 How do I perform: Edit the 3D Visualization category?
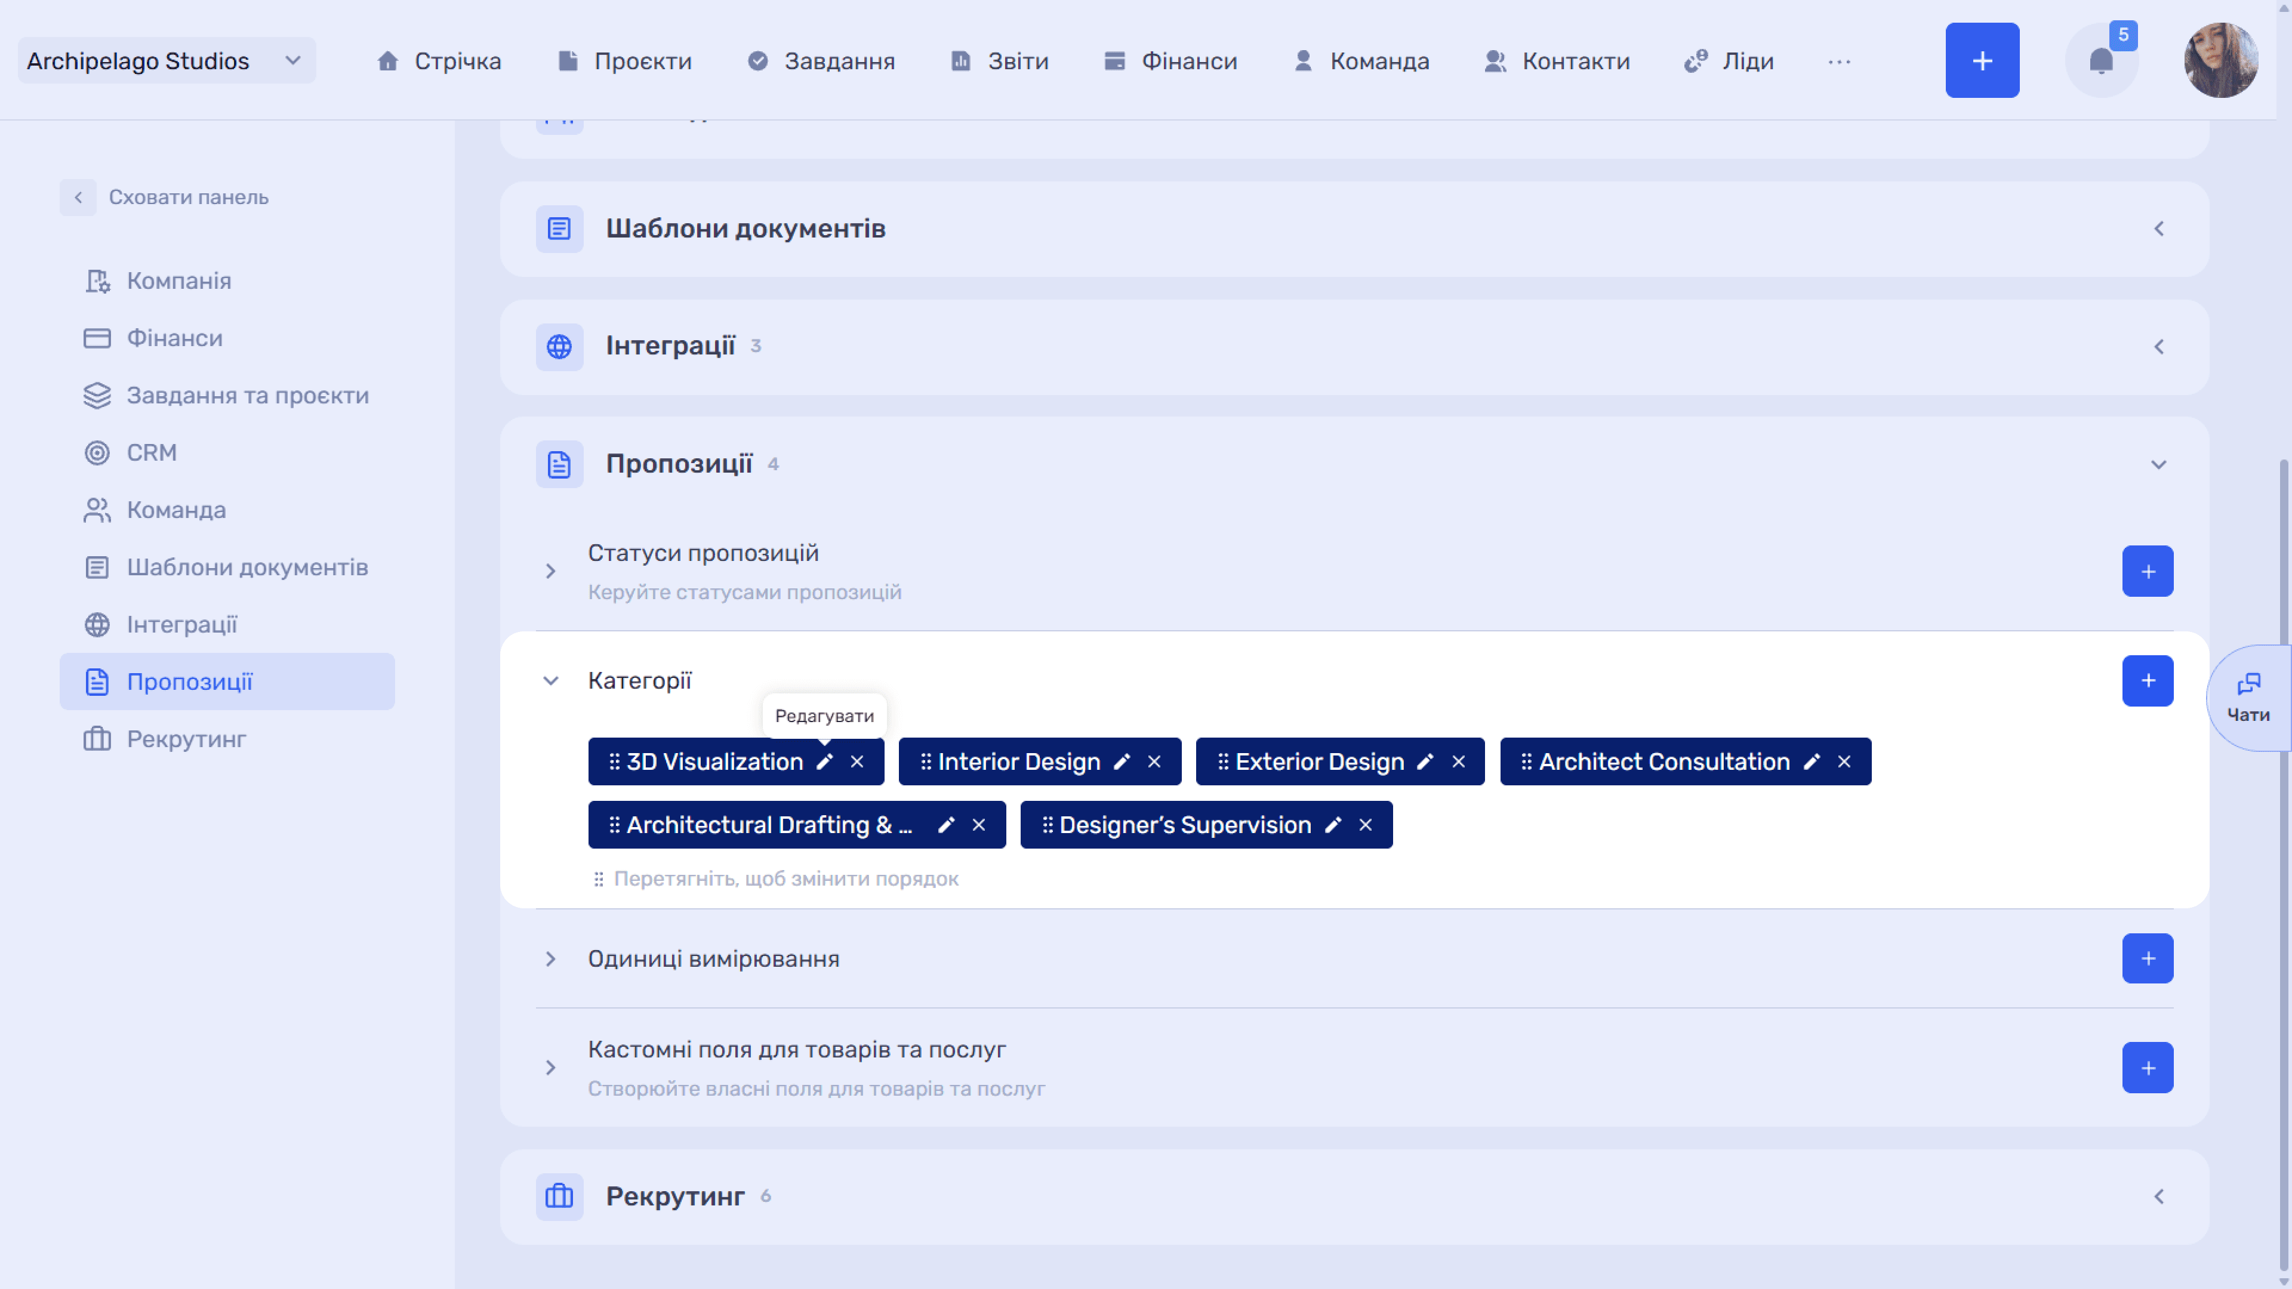825,761
